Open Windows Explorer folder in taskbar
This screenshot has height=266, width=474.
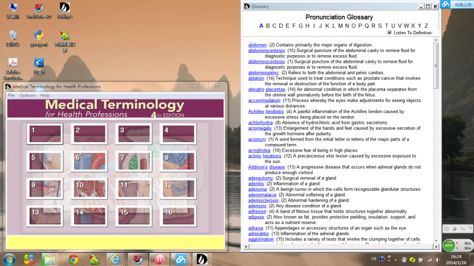coord(50,259)
